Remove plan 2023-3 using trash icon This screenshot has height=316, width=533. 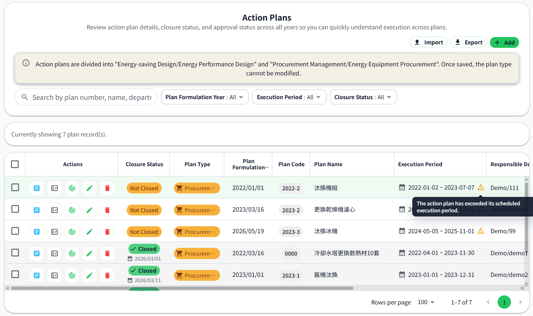click(x=107, y=232)
